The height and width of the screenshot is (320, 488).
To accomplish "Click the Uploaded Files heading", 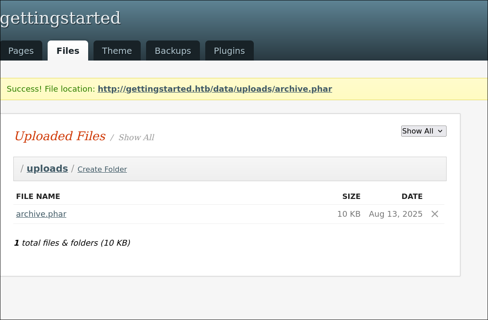I will [x=60, y=136].
